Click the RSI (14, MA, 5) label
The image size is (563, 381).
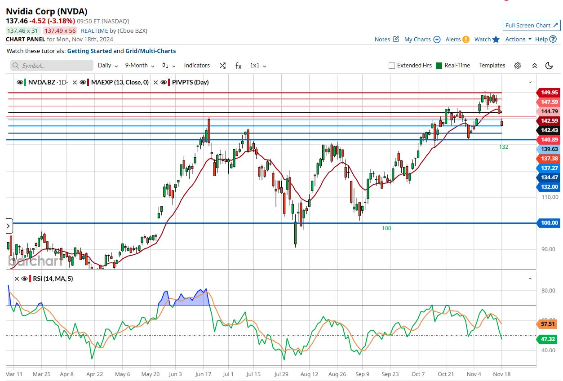pos(53,279)
